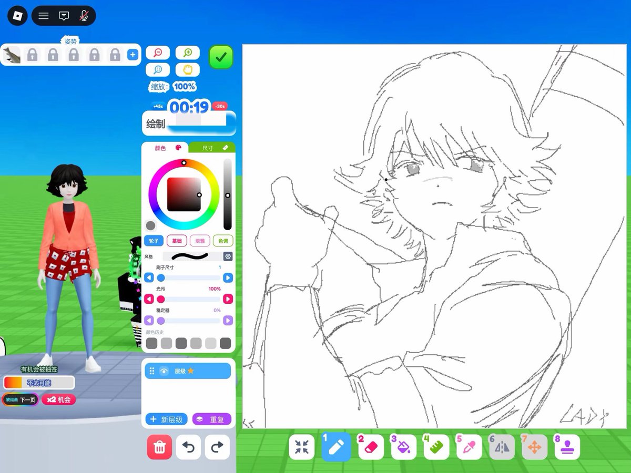The width and height of the screenshot is (631, 473).
Task: Select the pencil tool
Action: [x=337, y=447]
